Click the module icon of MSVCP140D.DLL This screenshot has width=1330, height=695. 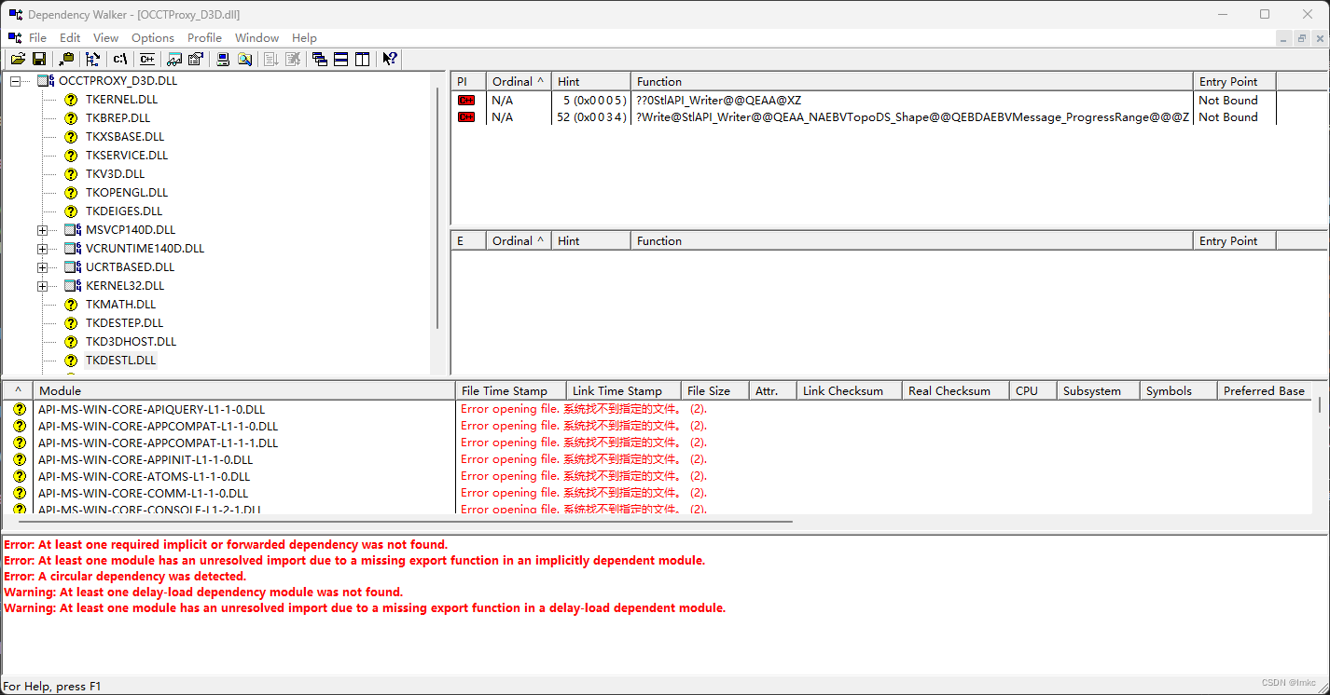[72, 230]
